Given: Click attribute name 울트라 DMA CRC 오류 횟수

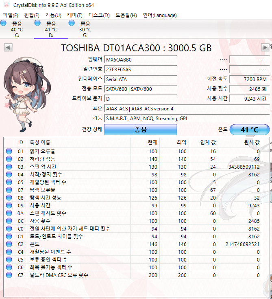Looking at the screenshot, I should click(59, 275).
